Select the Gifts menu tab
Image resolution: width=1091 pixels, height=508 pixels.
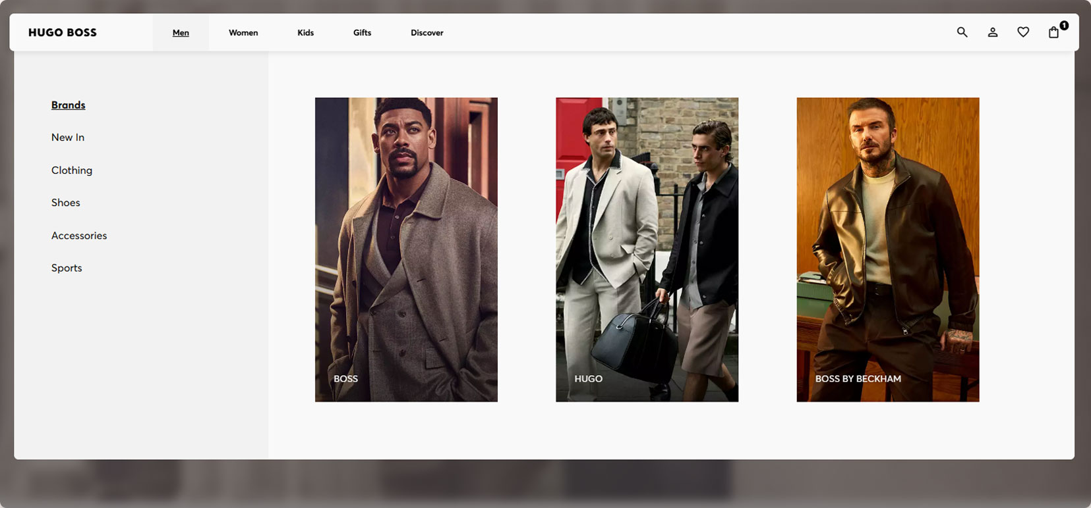[x=362, y=32]
